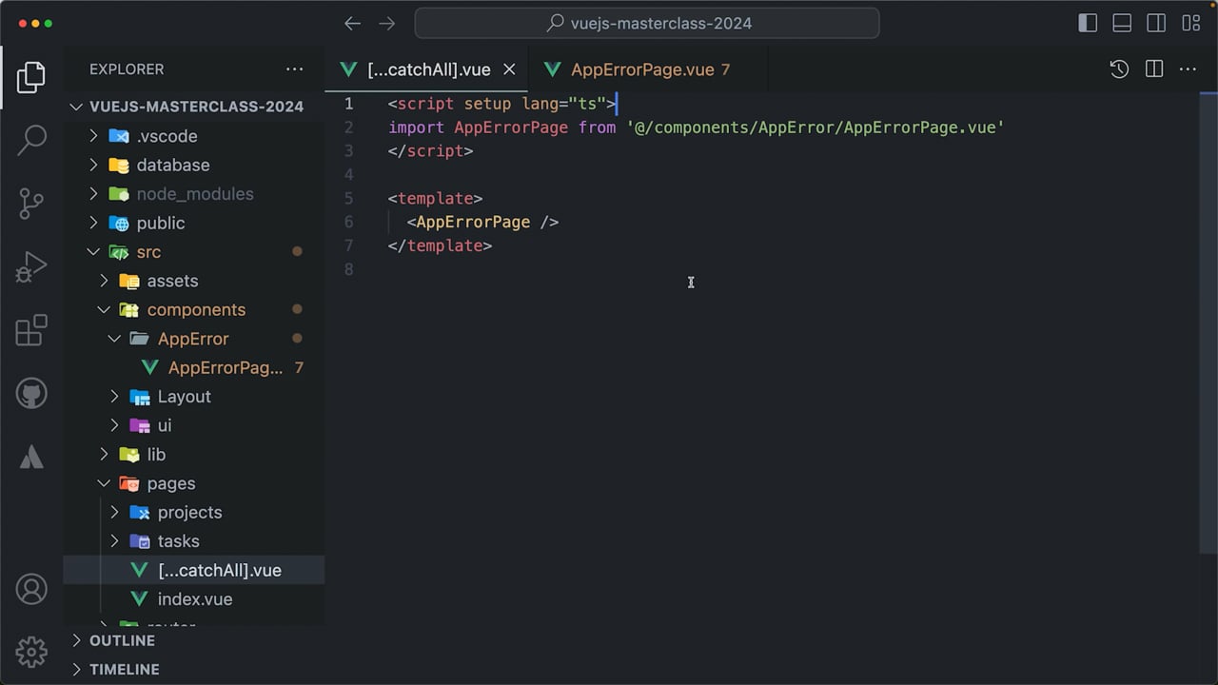1218x685 pixels.
Task: Expand the node_modules folder
Action: pos(93,194)
